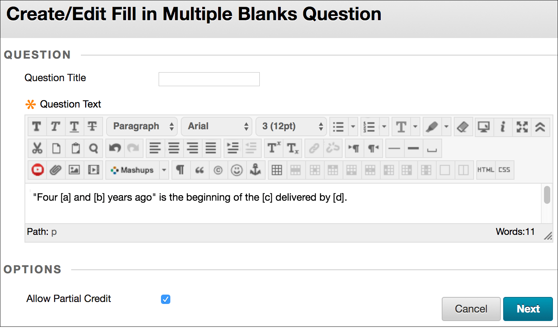Open the HTML source view
Viewport: 558px width, 328px height.
486,170
